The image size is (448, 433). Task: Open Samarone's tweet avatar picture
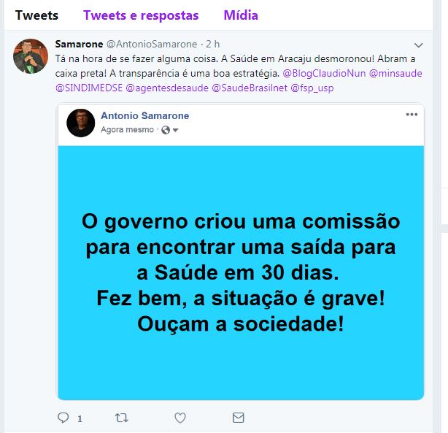pos(31,56)
